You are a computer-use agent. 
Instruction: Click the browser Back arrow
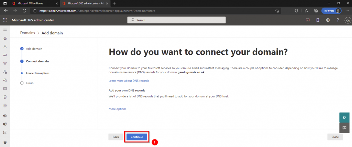(x=6, y=11)
